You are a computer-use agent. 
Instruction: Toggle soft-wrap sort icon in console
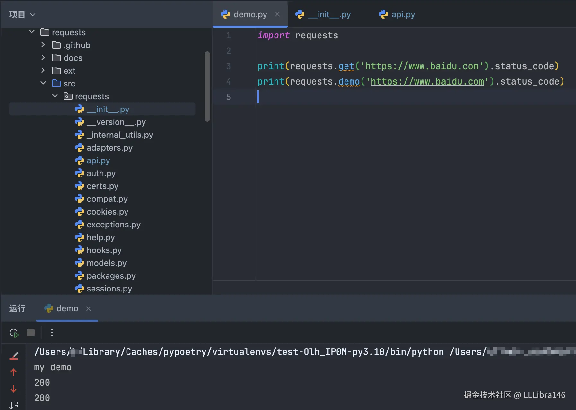pos(13,405)
